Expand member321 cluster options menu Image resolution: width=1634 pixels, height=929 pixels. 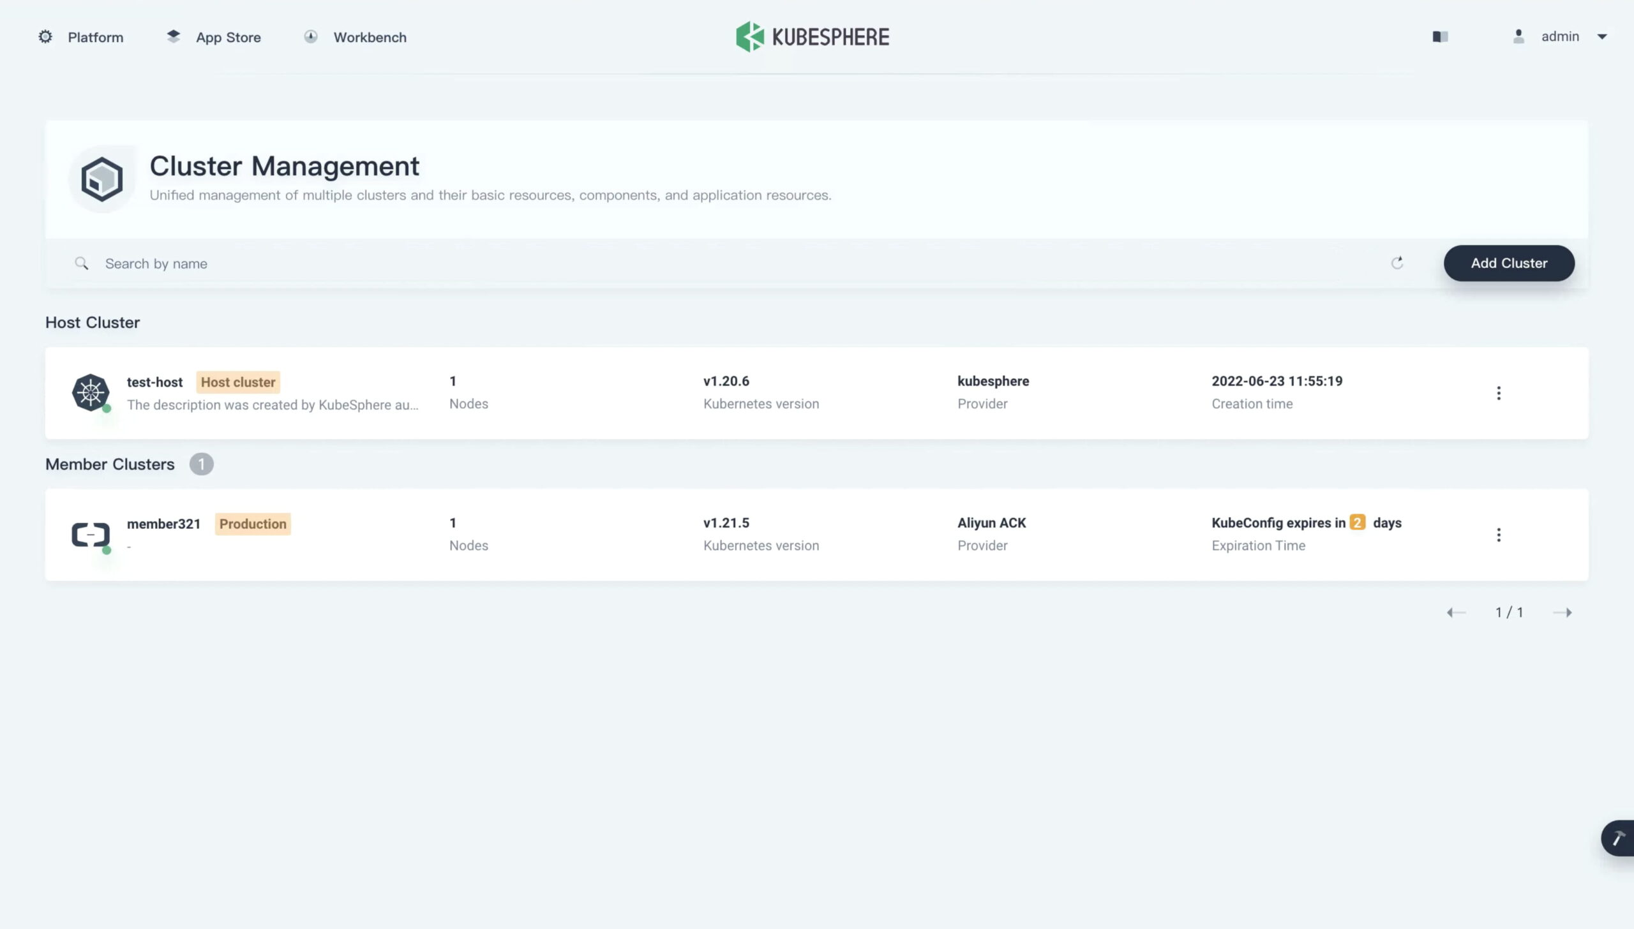pos(1498,534)
